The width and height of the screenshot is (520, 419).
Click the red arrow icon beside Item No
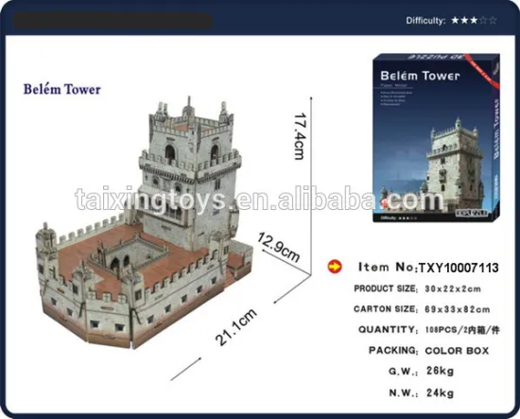(335, 267)
